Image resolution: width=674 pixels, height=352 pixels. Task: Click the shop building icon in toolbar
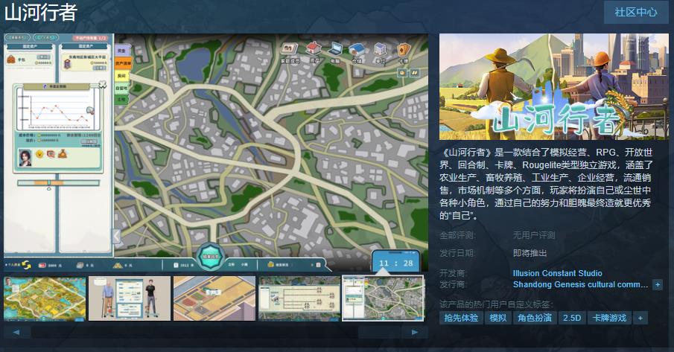coord(358,50)
